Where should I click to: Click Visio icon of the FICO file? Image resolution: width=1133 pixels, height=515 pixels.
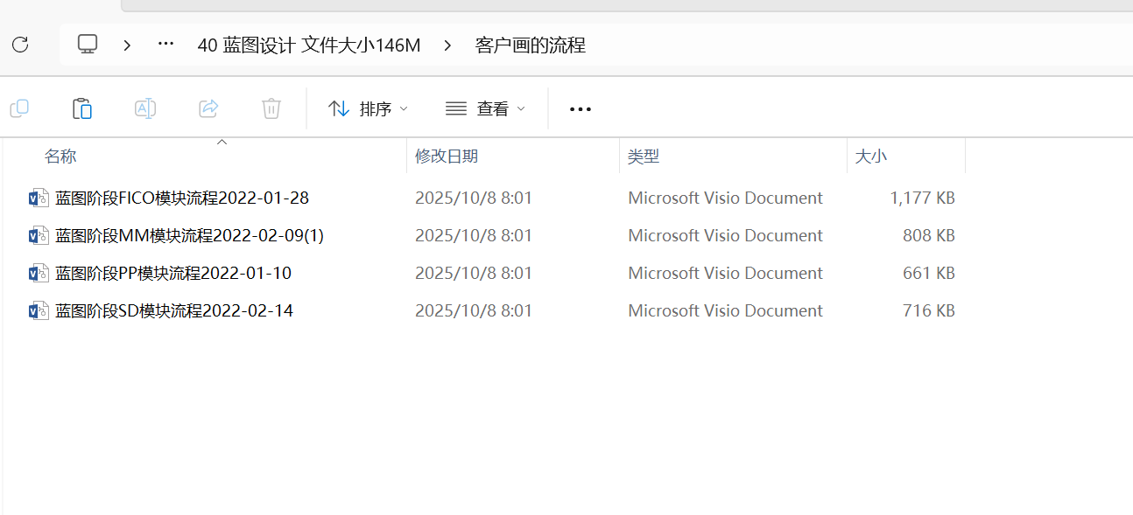click(39, 198)
